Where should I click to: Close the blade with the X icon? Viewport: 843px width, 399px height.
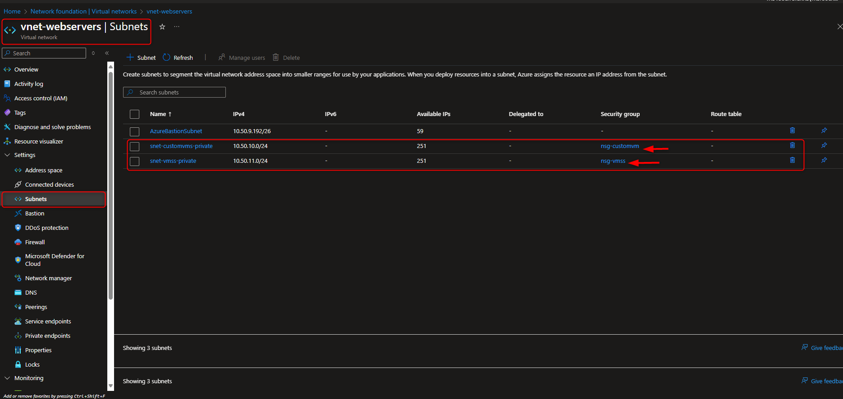point(840,27)
